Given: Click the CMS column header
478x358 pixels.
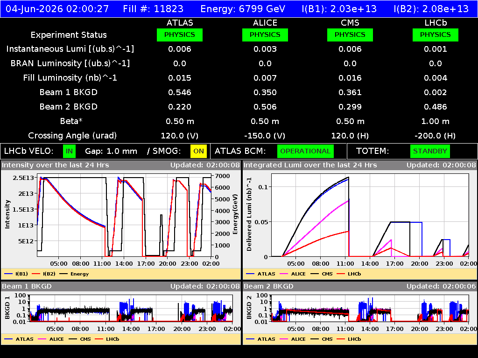Looking at the screenshot, I should click(350, 23).
